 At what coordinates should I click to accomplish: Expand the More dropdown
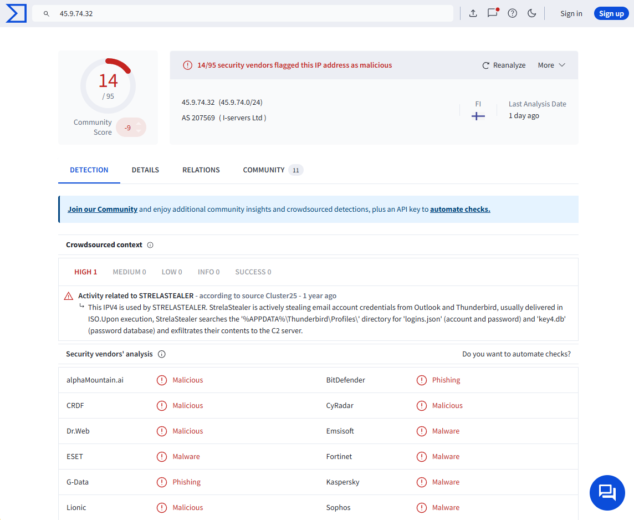(551, 65)
